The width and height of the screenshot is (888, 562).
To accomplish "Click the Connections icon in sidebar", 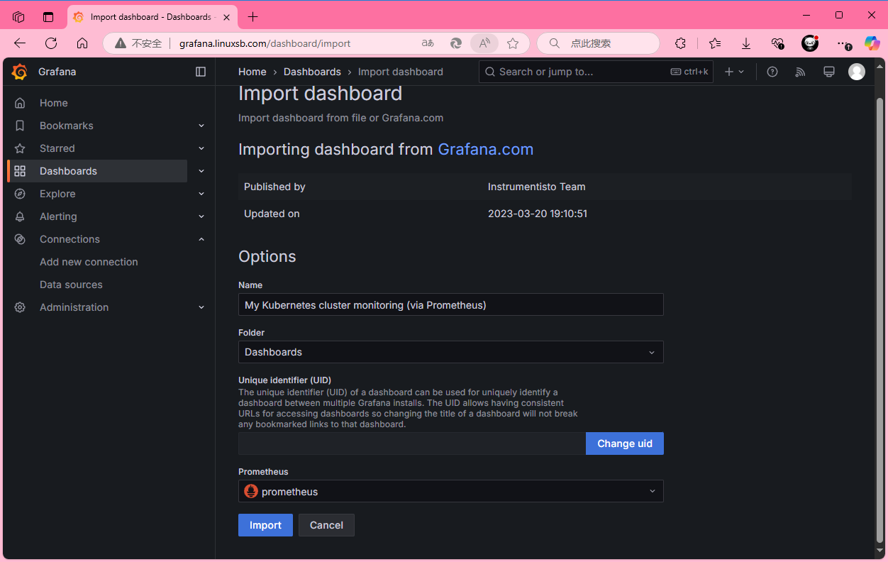I will coord(20,239).
